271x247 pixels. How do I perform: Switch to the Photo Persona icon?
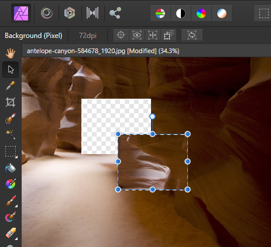tap(21, 13)
